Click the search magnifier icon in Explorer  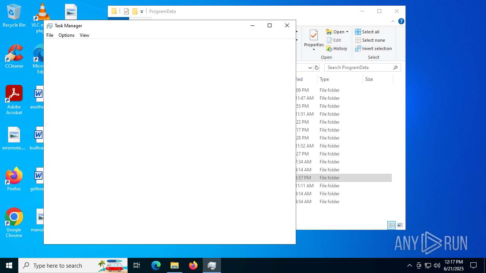coord(395,67)
